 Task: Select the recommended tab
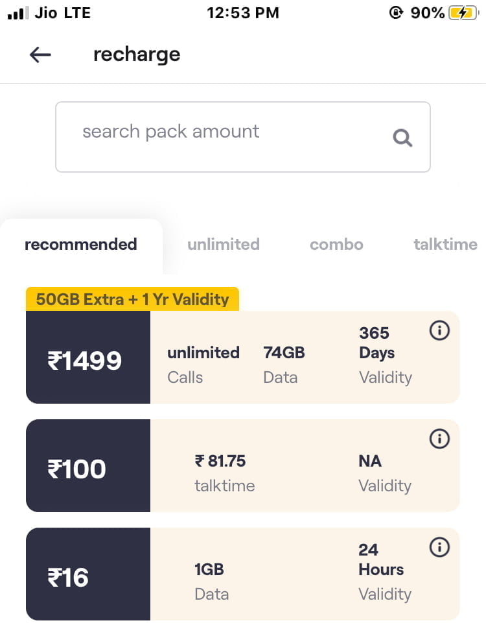(x=81, y=244)
